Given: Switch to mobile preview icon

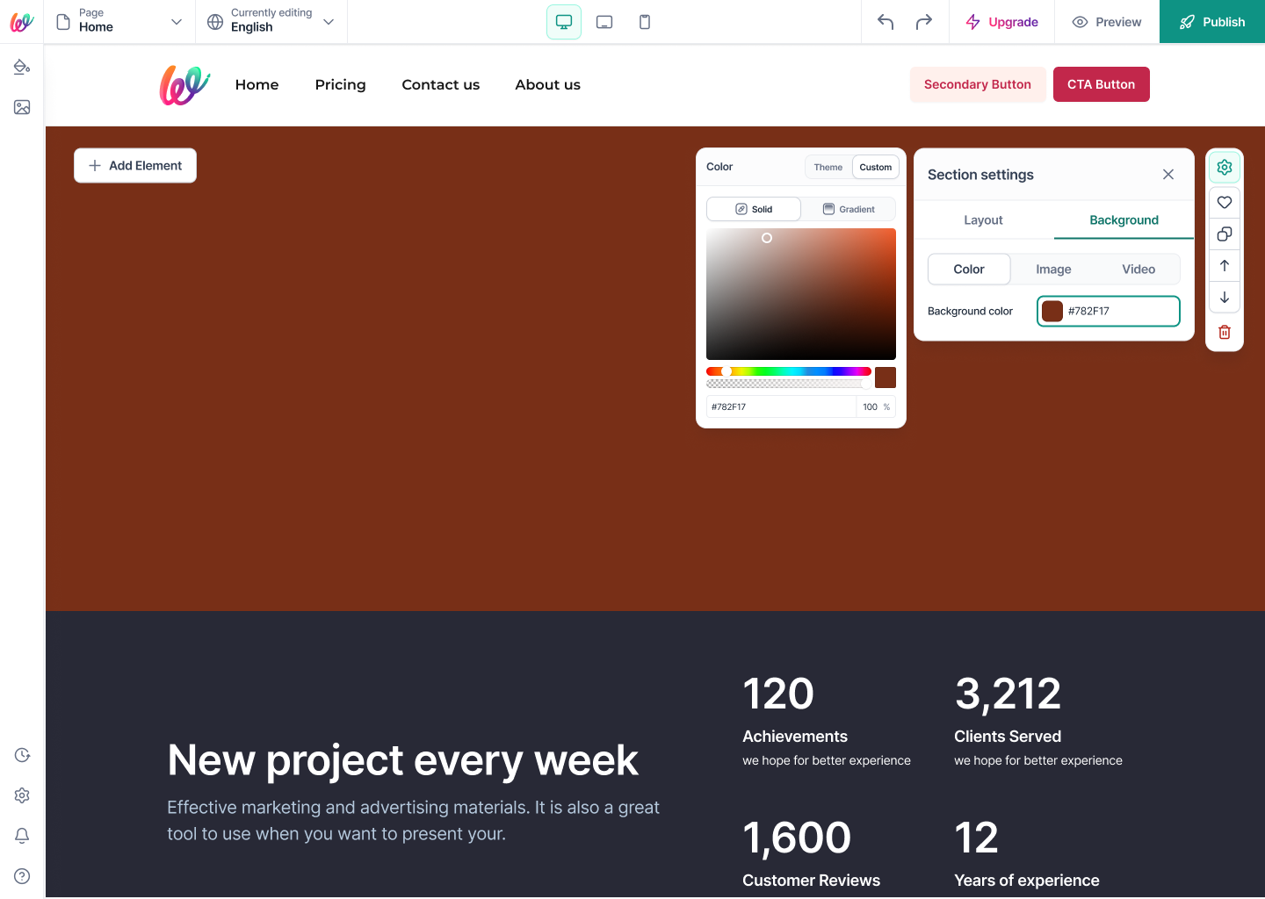Looking at the screenshot, I should tap(645, 22).
